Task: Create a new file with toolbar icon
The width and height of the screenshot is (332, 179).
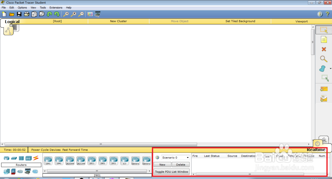Action: (x=4, y=14)
